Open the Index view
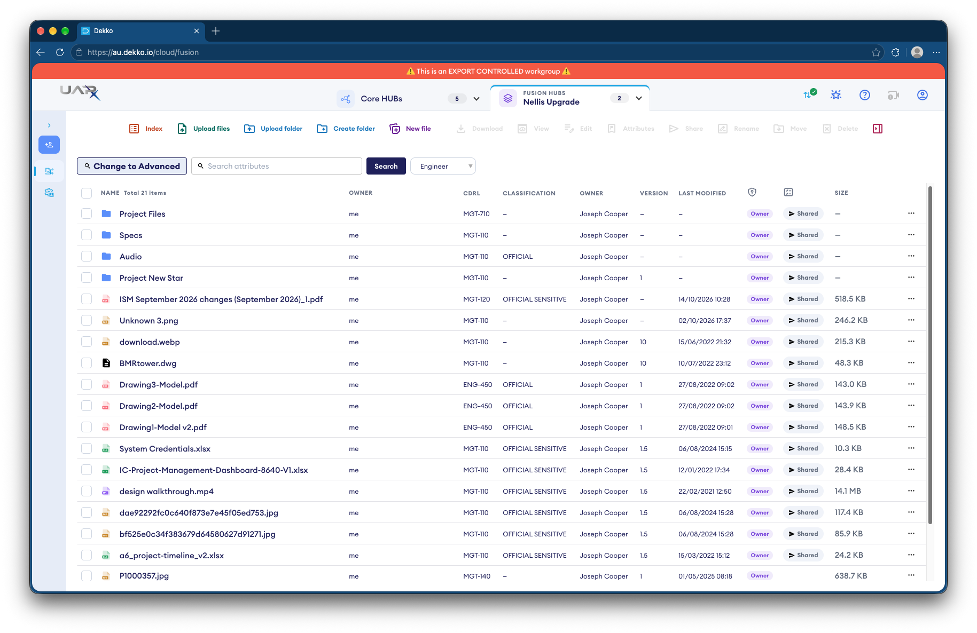Screen dimensions: 977x633 pyautogui.click(x=146, y=129)
